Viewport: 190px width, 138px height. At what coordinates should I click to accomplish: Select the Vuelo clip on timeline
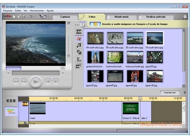(75, 111)
